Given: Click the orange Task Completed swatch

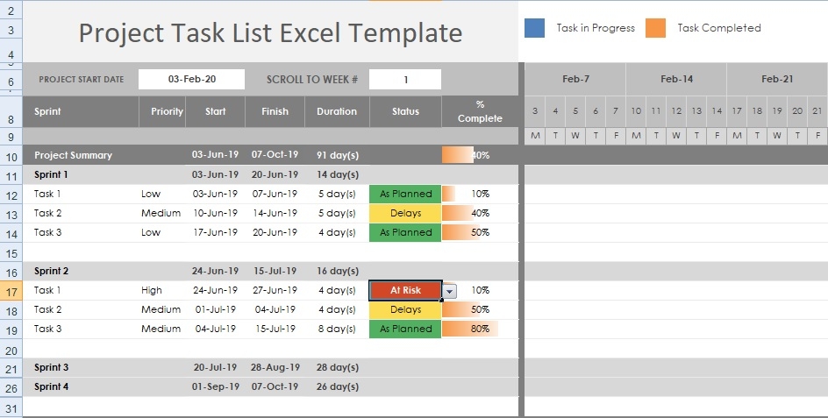Looking at the screenshot, I should tap(655, 28).
